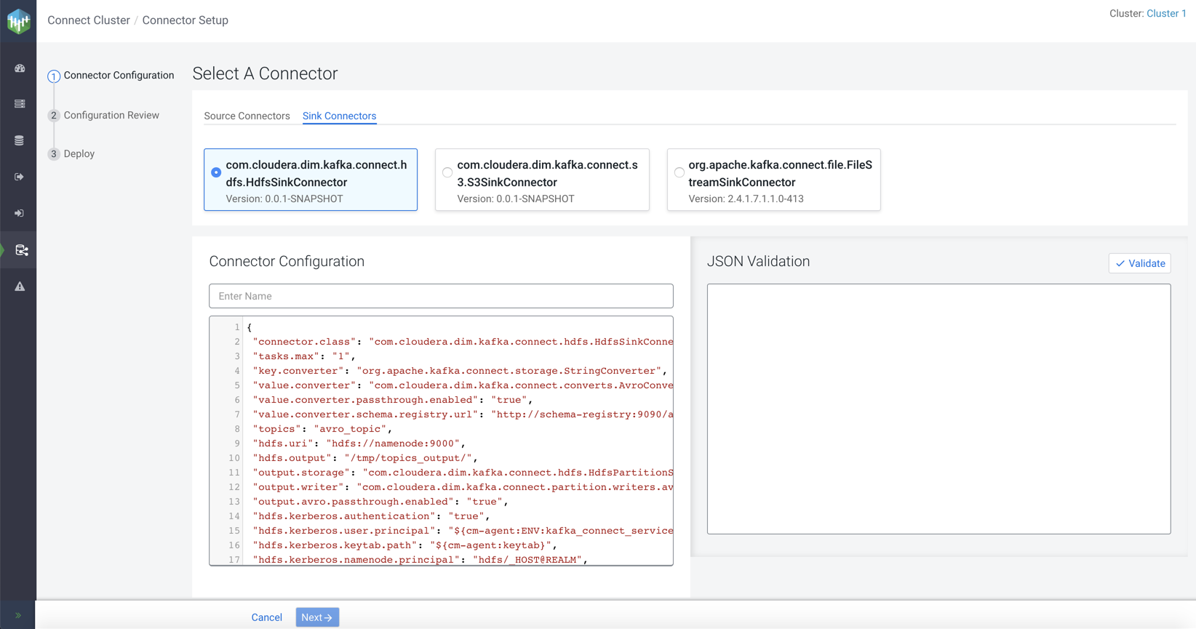Click the "output.storage" config line
The image size is (1196, 629).
(x=463, y=473)
